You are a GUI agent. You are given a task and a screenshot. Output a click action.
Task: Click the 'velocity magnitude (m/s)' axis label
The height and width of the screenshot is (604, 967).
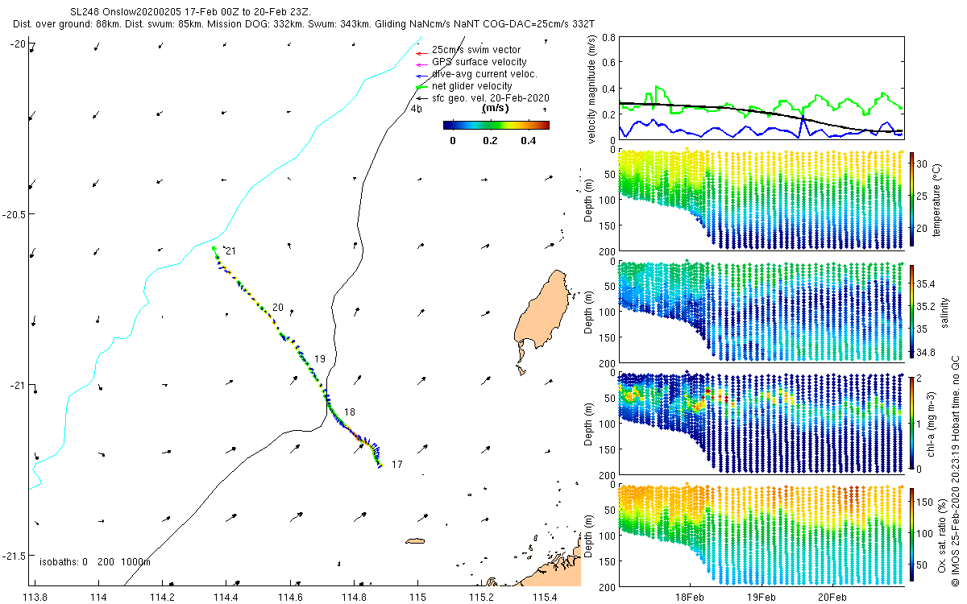[x=592, y=89]
